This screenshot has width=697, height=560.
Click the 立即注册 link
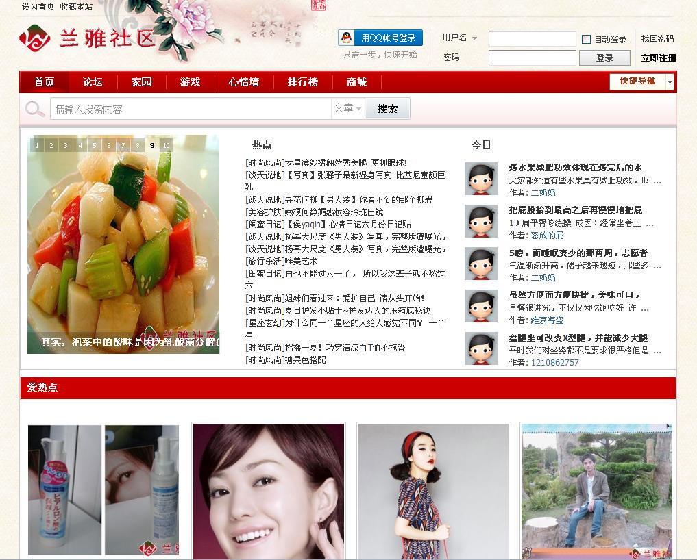coord(659,58)
